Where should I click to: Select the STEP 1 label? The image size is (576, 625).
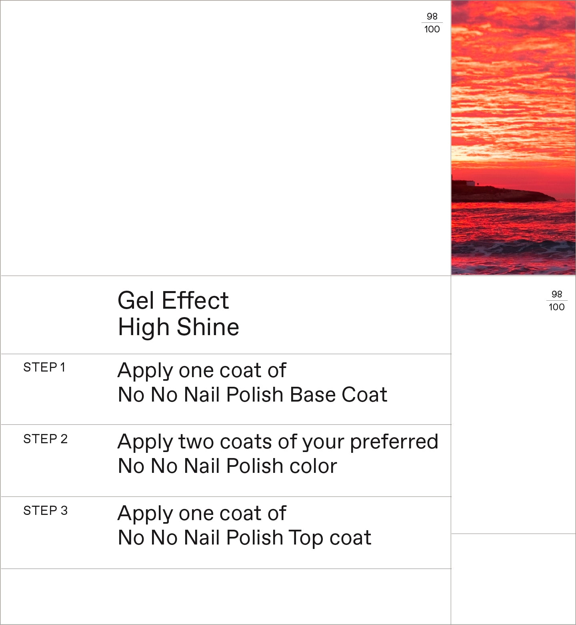click(x=44, y=367)
